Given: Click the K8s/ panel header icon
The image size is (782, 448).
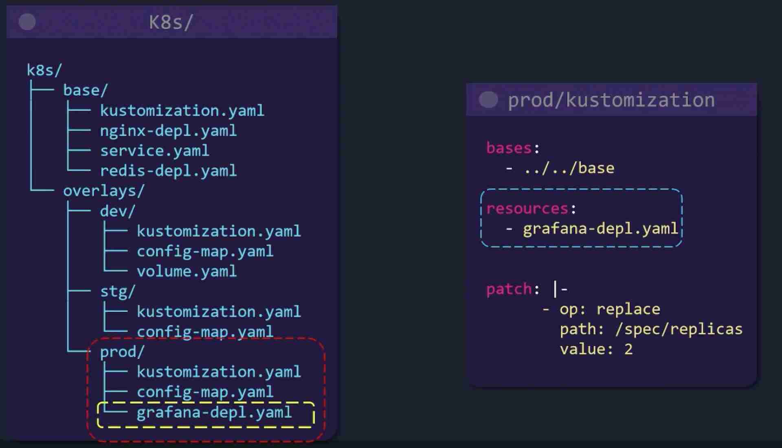Looking at the screenshot, I should click(x=27, y=22).
